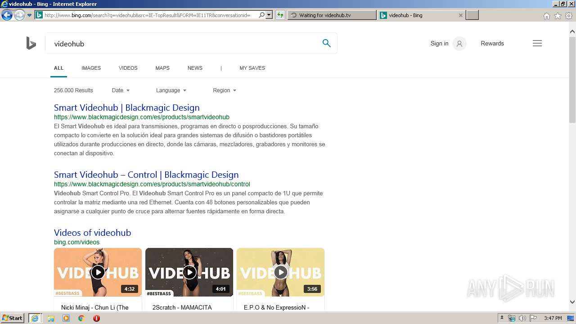Click the network tray icon
This screenshot has height=324, width=576.
[512, 318]
